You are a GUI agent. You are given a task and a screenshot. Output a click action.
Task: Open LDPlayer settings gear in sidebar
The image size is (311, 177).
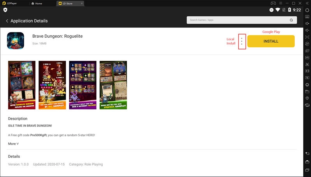[x=307, y=10]
